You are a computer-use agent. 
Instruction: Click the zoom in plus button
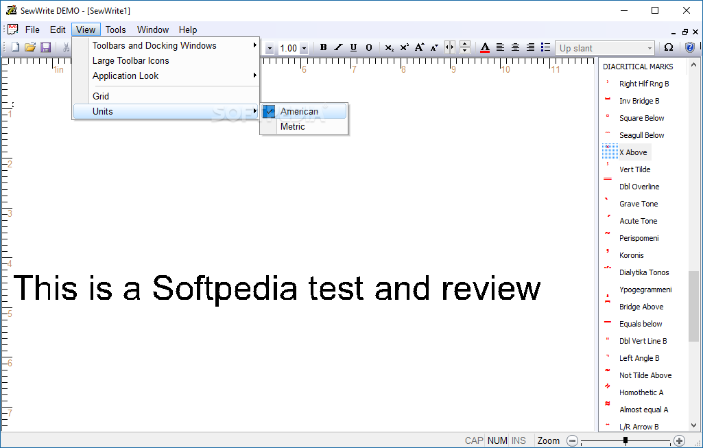coord(679,441)
